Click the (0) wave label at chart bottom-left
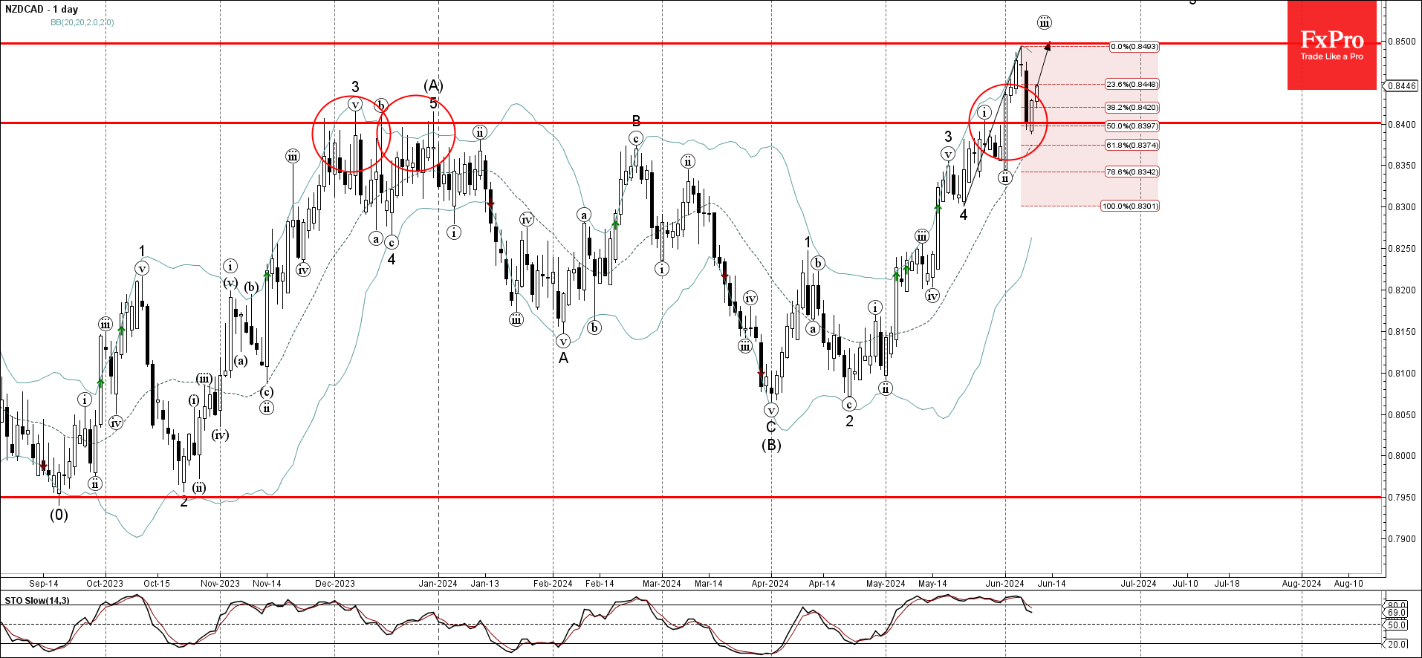The height and width of the screenshot is (658, 1422). pyautogui.click(x=59, y=515)
